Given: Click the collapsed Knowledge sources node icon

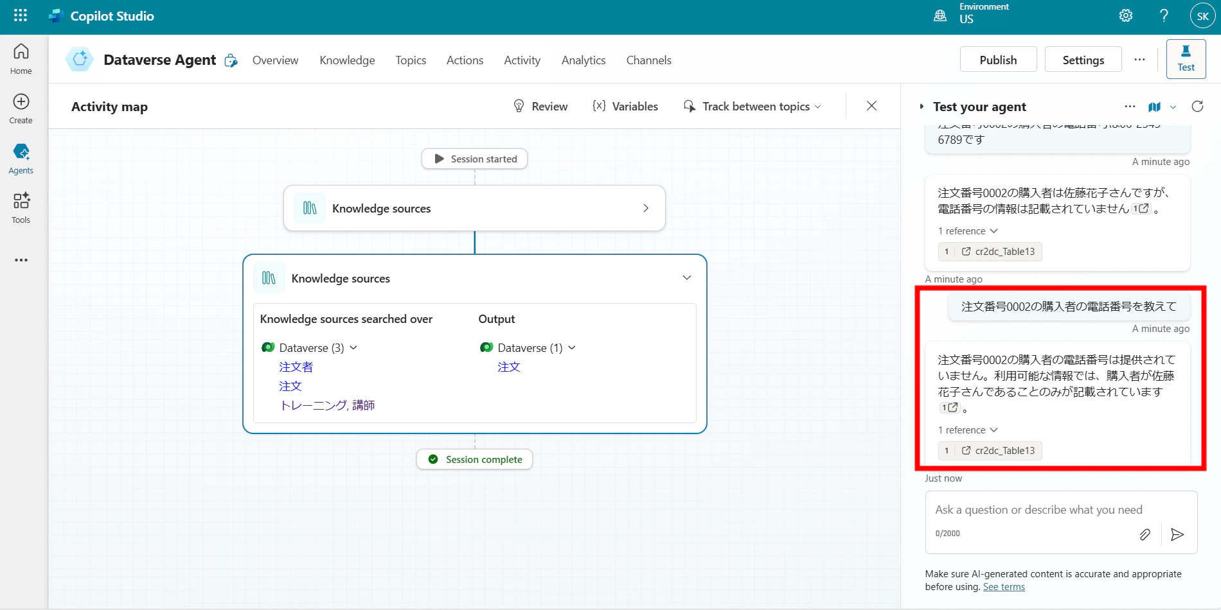Looking at the screenshot, I should coord(310,208).
